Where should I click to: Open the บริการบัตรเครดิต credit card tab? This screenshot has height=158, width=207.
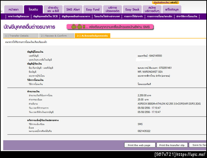(x=112, y=9)
